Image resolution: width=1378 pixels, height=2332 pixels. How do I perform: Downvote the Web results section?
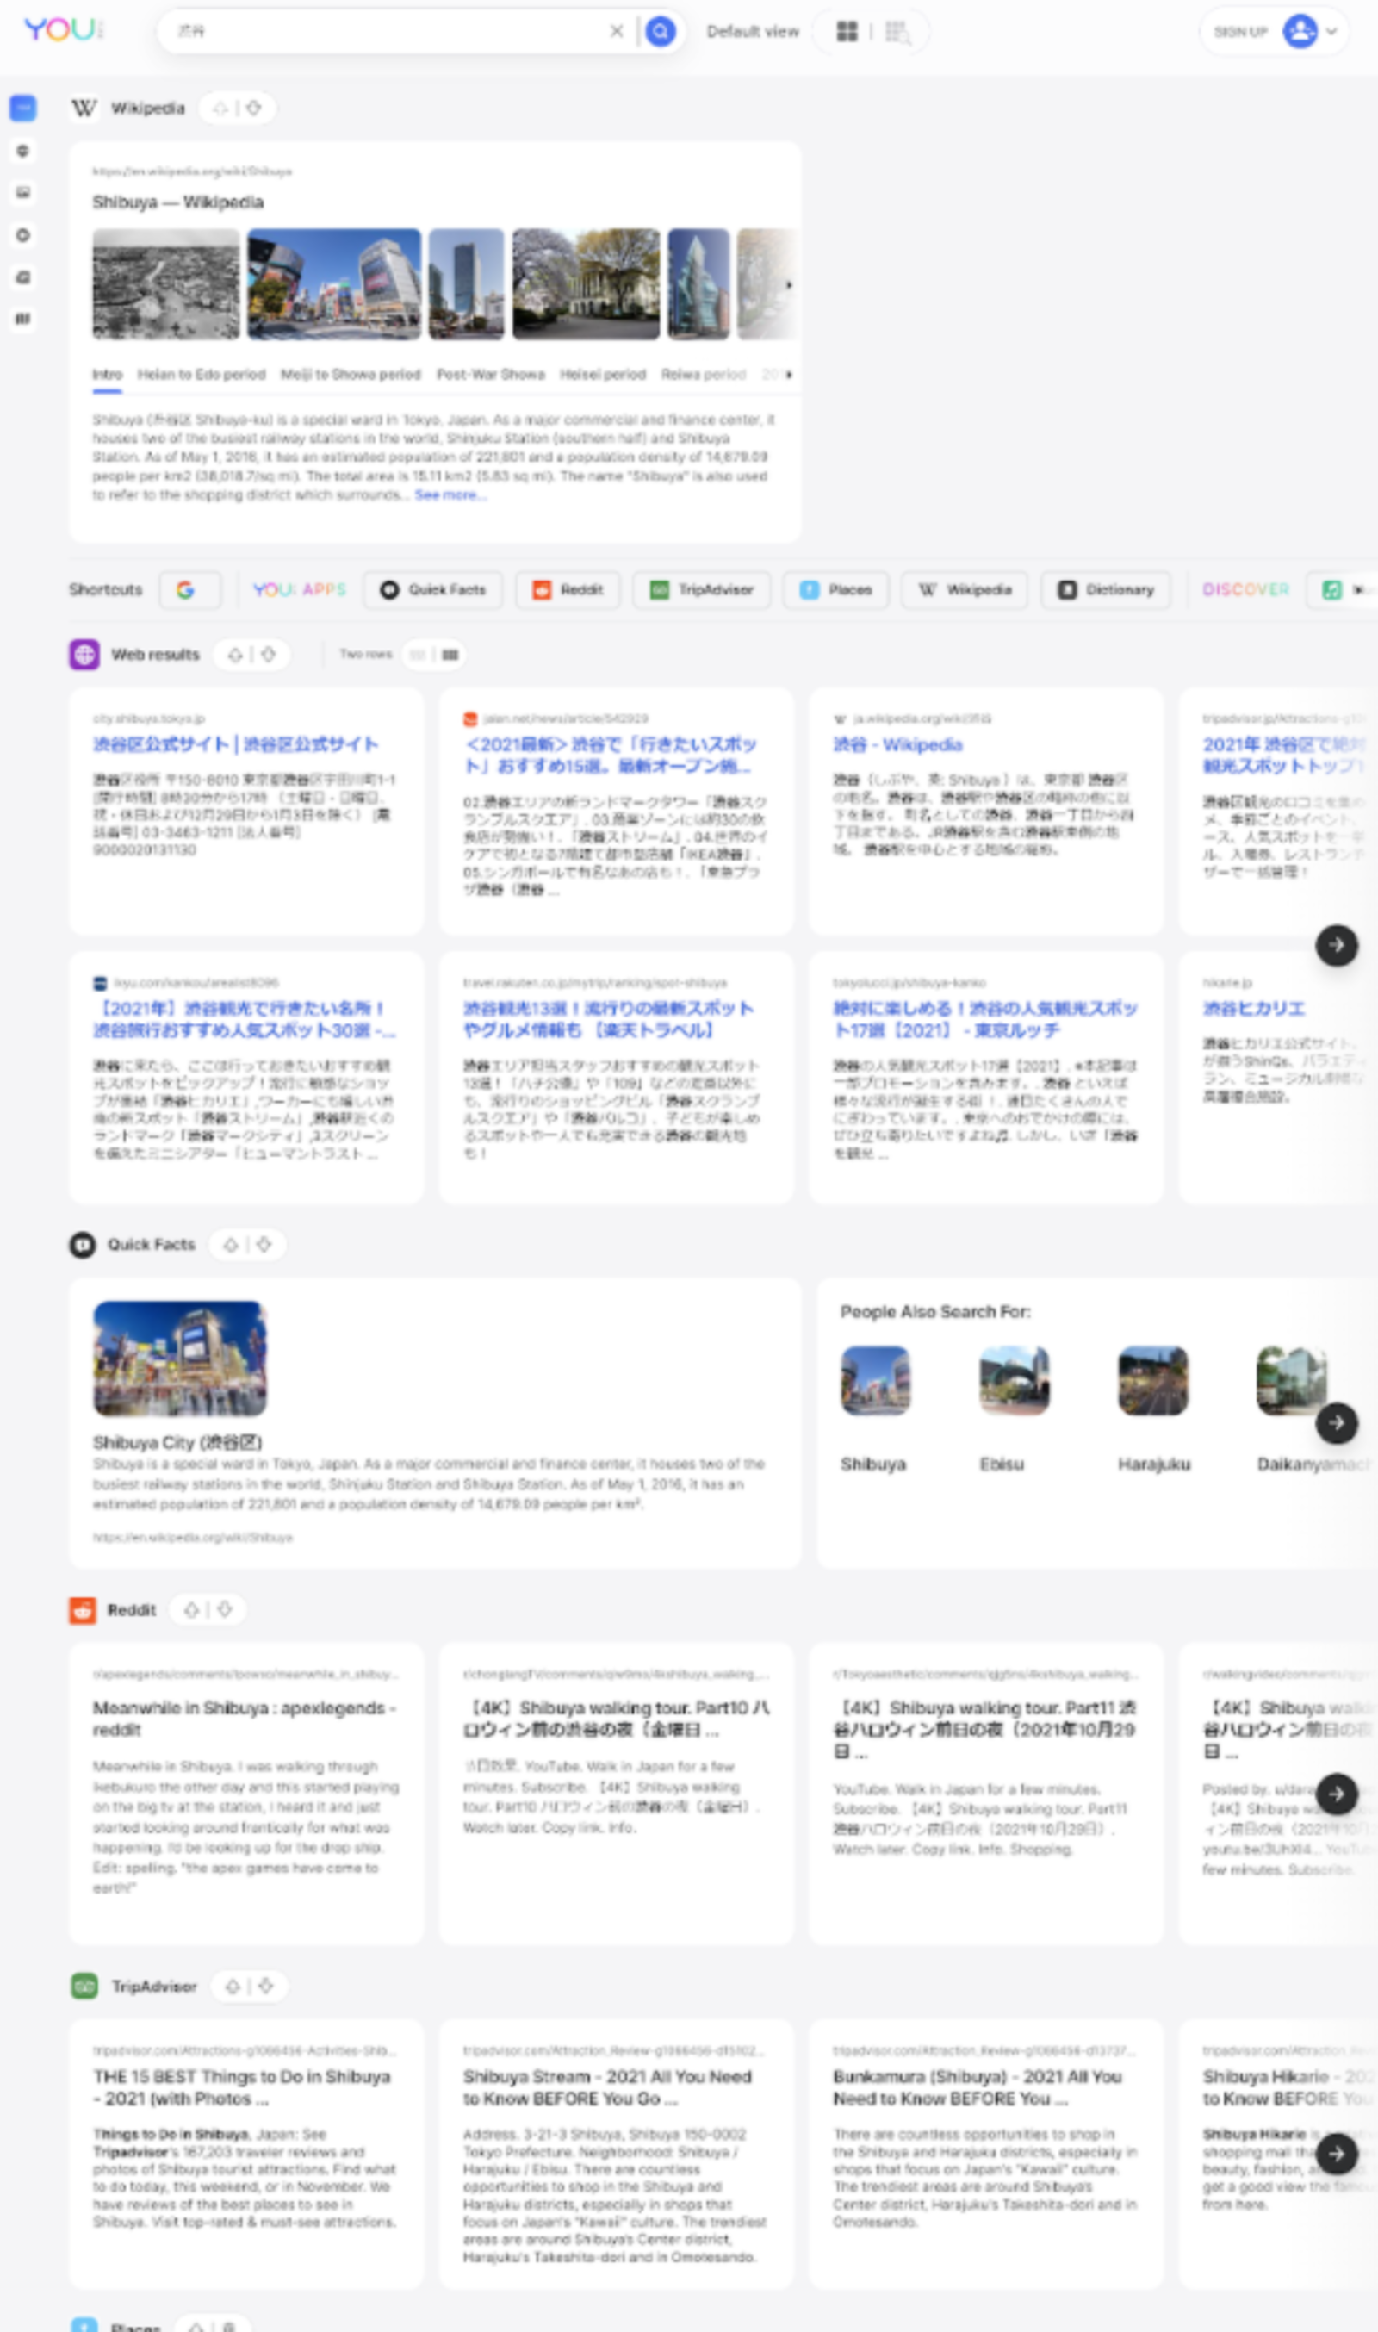click(x=269, y=655)
